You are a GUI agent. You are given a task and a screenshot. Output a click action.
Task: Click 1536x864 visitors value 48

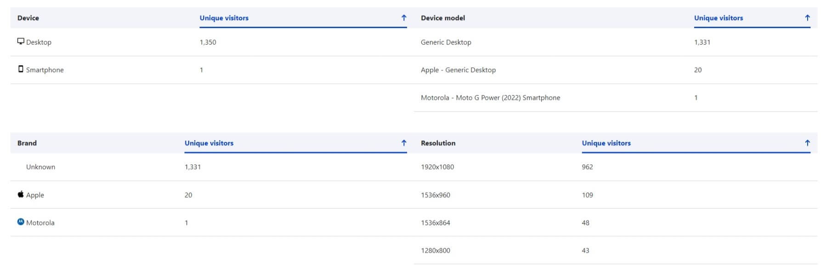click(x=585, y=223)
